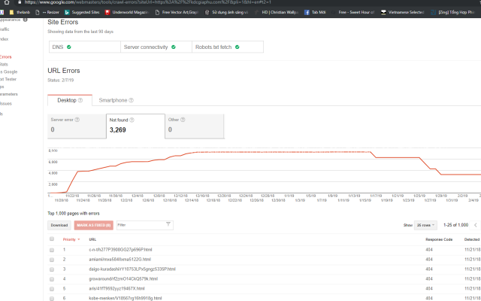The height and width of the screenshot is (301, 481).
Task: Click the green check next to DNS
Action: (68, 47)
